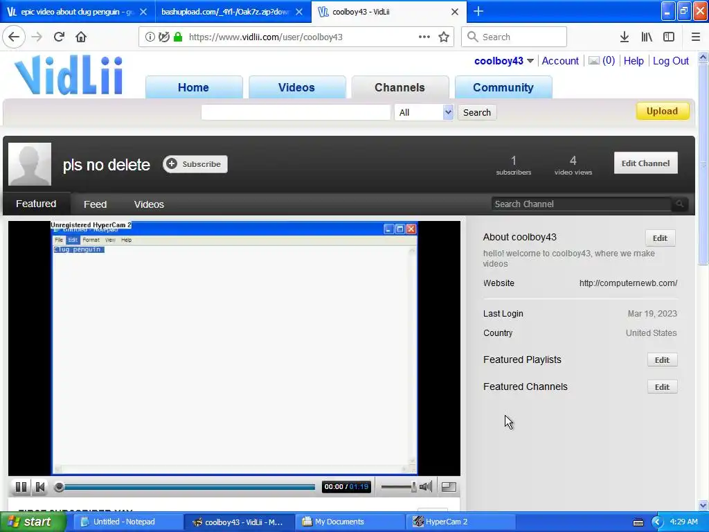This screenshot has width=709, height=532.
Task: Click the channel avatar picture
Action: (x=30, y=164)
